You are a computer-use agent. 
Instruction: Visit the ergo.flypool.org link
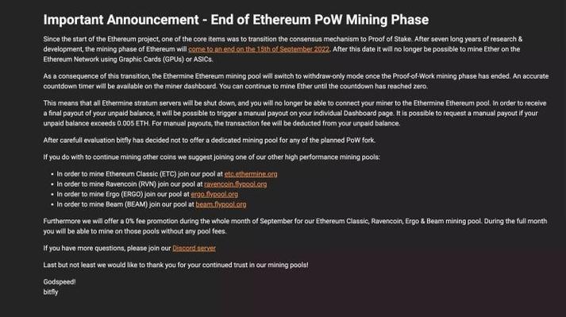tap(214, 194)
